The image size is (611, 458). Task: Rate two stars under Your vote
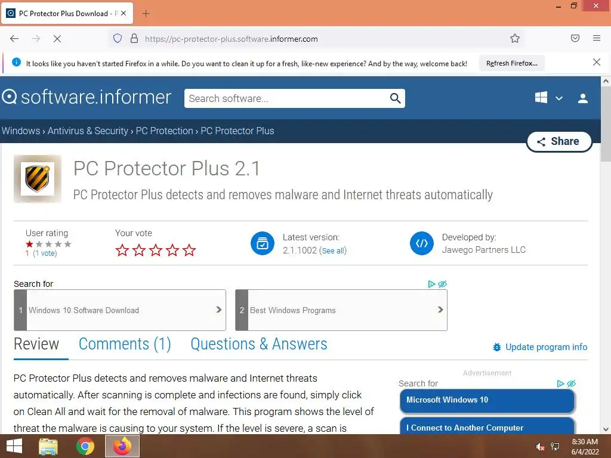138,250
